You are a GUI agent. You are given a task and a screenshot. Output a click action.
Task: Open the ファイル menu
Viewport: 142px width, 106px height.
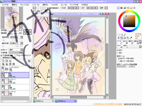pyautogui.click(x=5, y=5)
